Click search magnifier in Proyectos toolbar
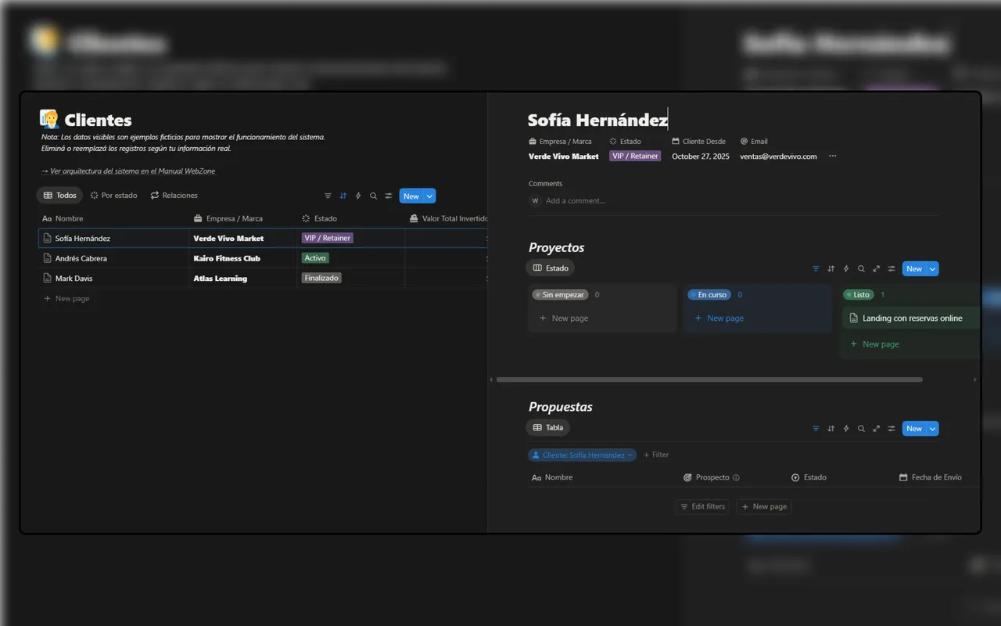1001x626 pixels. click(x=861, y=268)
